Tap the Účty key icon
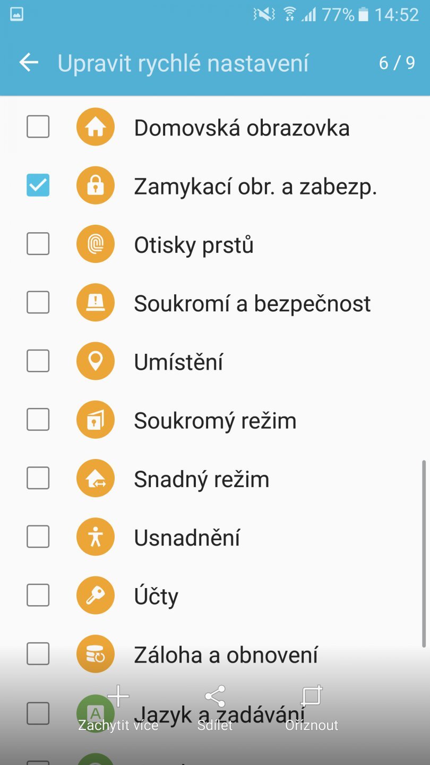The image size is (430, 765). (96, 596)
